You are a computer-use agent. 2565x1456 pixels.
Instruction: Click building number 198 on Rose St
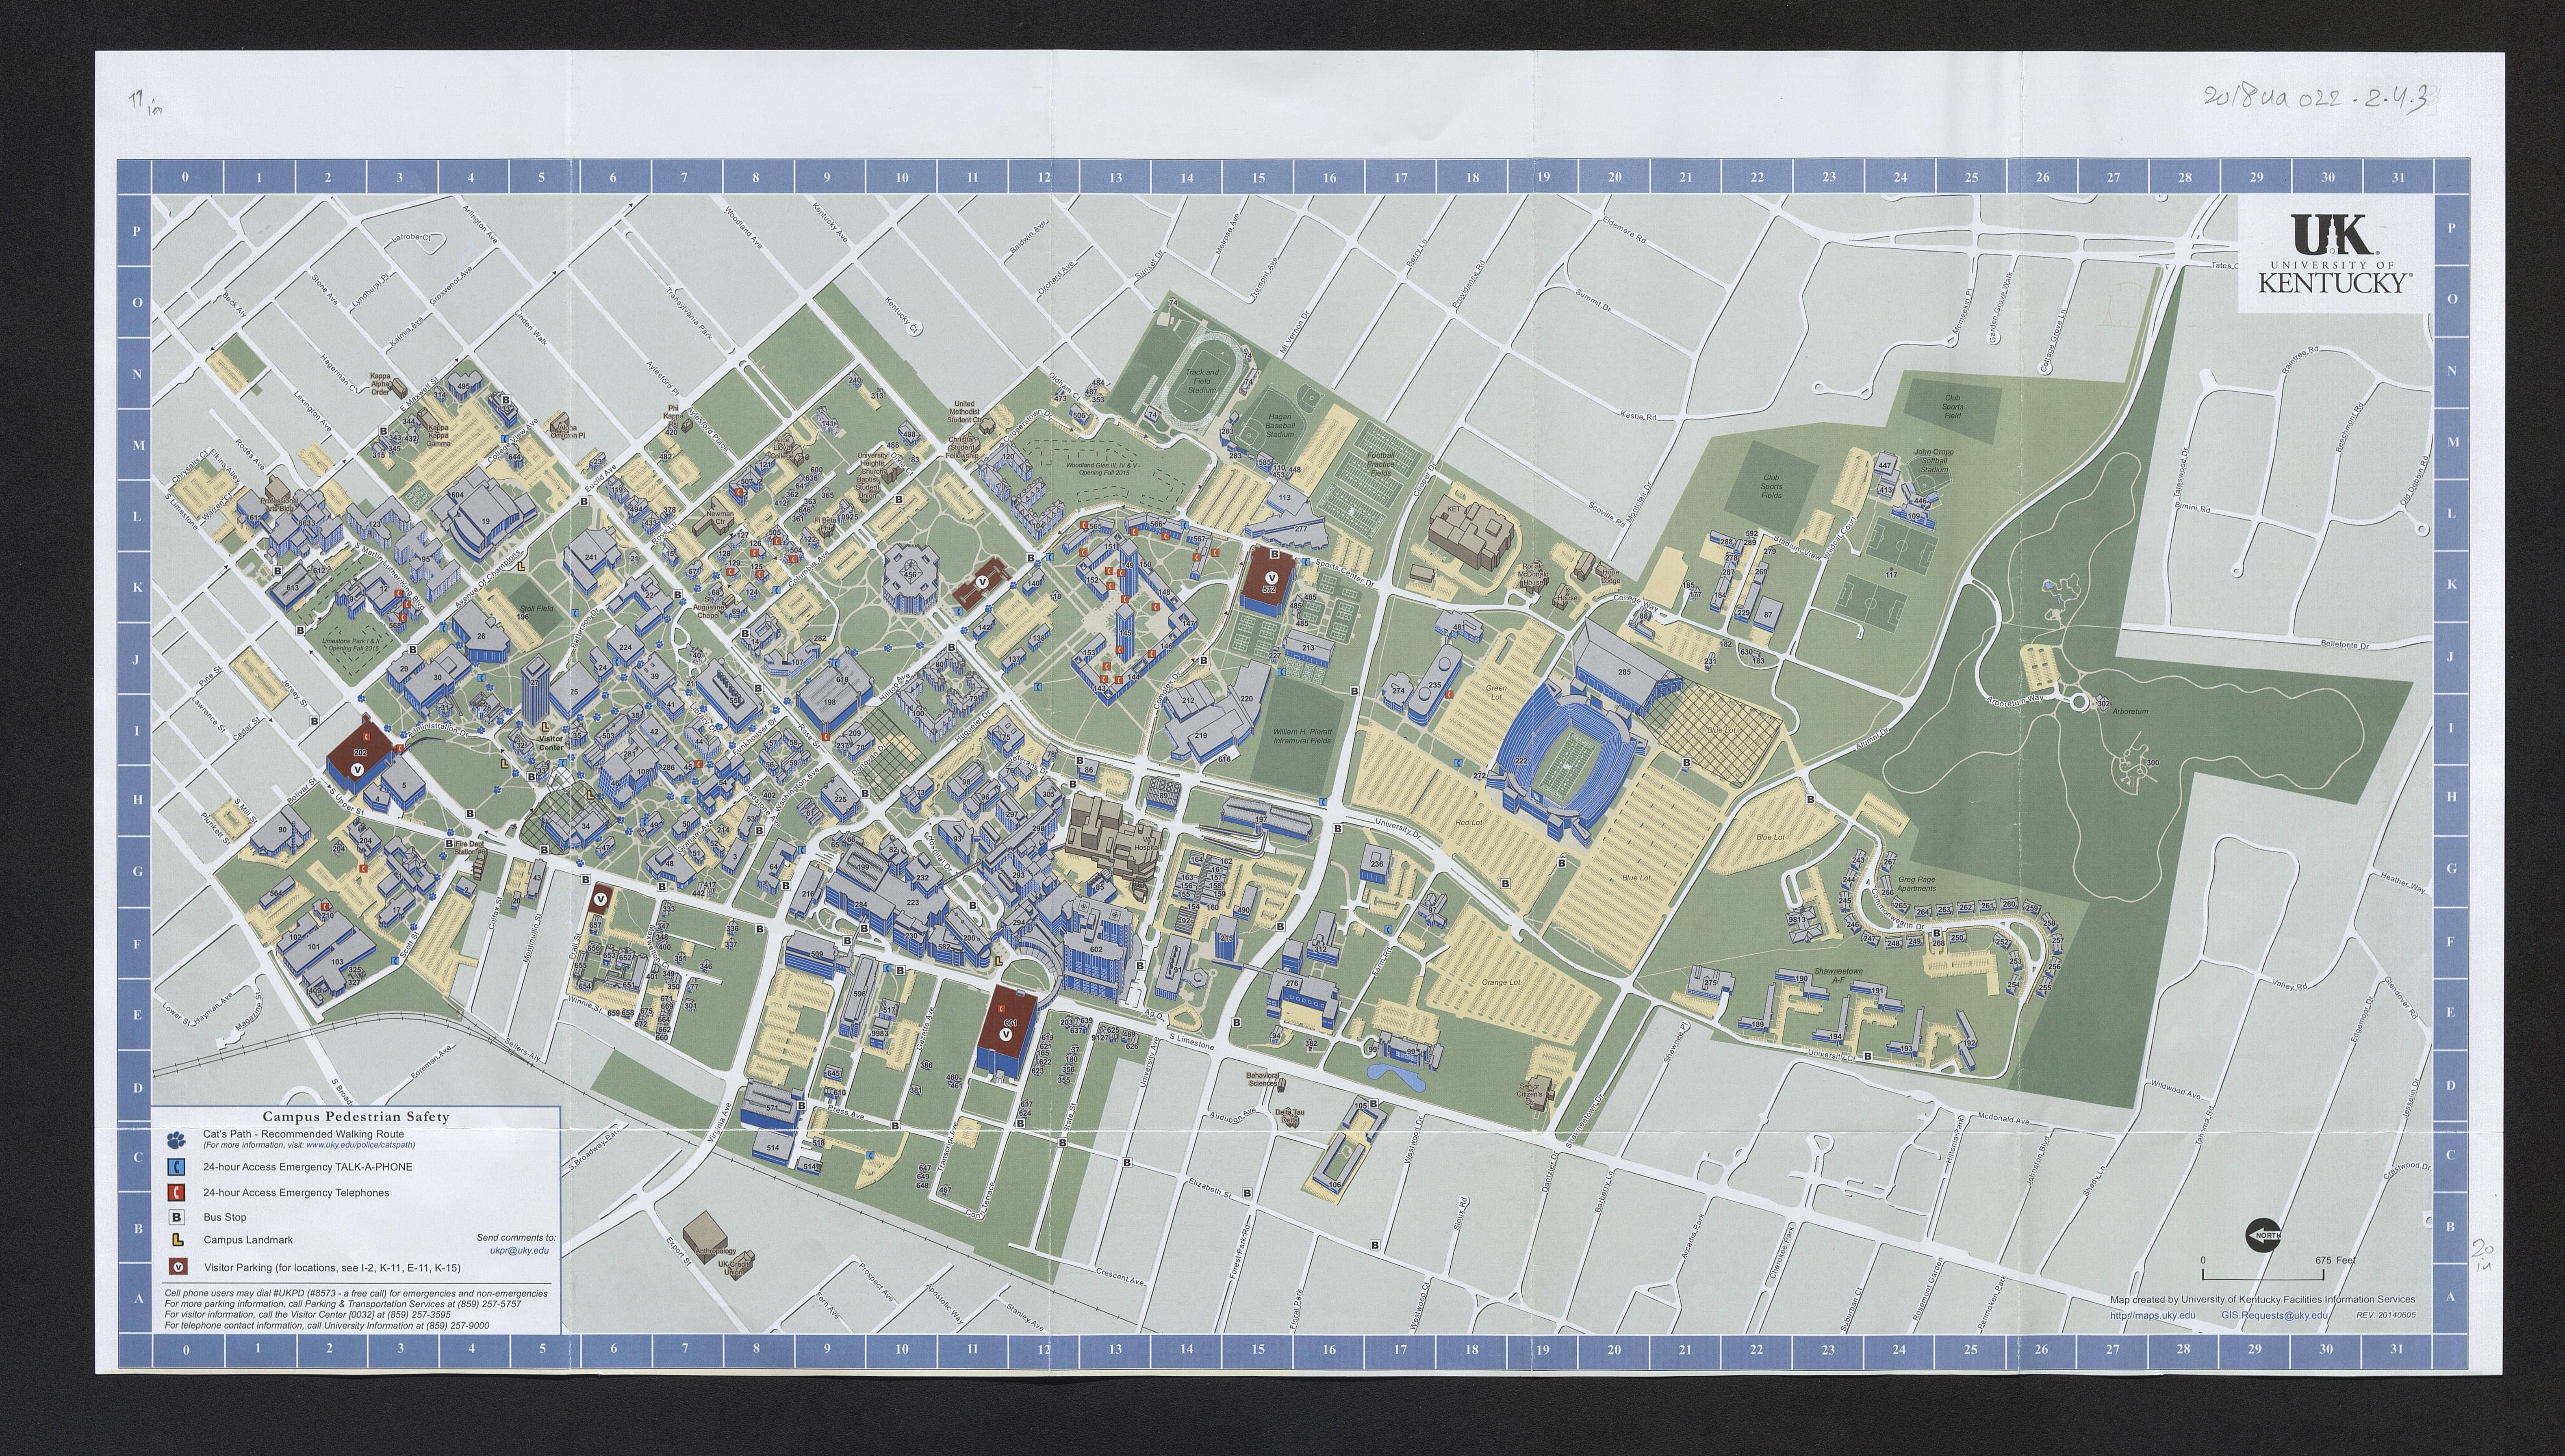[829, 702]
